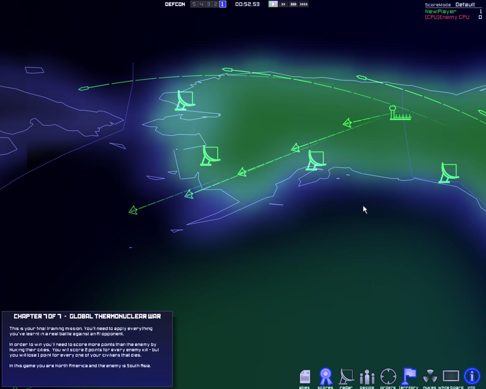Set game speed to quadruple fast-forward
Viewport: 486px width, 389px height.
click(x=304, y=4)
